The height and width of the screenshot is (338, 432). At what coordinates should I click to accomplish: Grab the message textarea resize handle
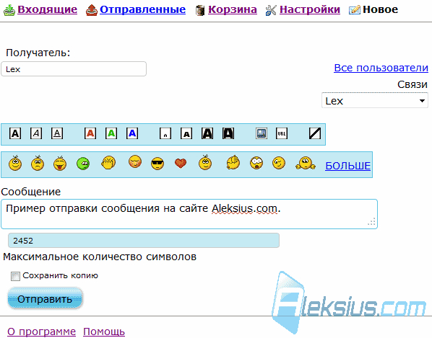coord(371,222)
